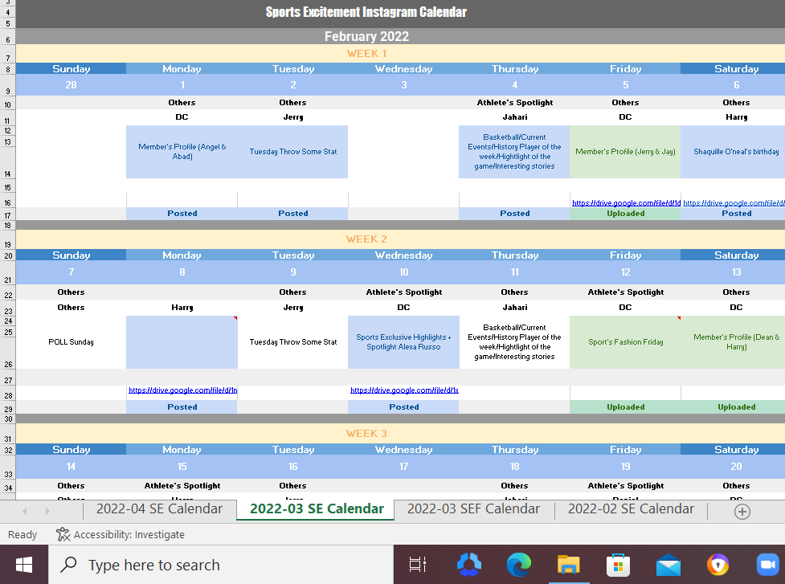Image resolution: width=785 pixels, height=584 pixels.
Task: Open the 2022-03 SEF Calendar sheet
Action: click(x=473, y=509)
